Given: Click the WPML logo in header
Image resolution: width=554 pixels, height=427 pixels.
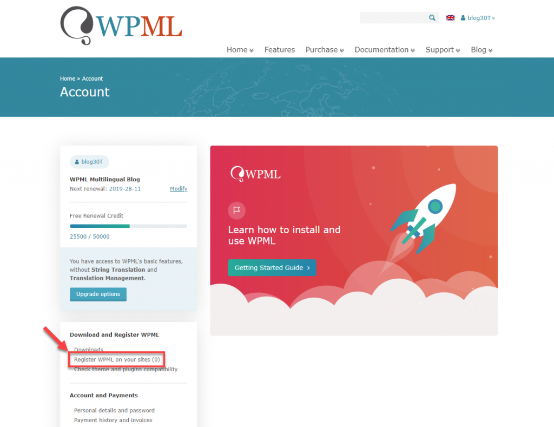Looking at the screenshot, I should click(121, 25).
